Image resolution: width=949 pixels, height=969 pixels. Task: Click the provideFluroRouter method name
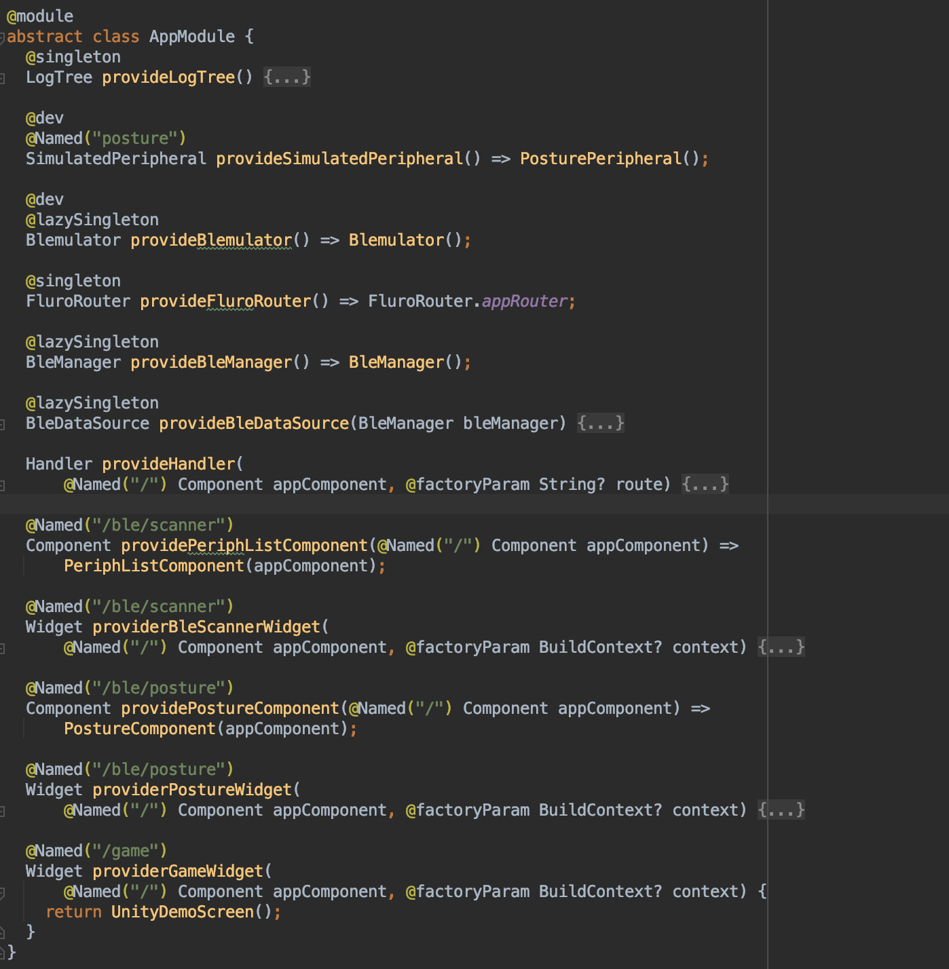(x=225, y=301)
